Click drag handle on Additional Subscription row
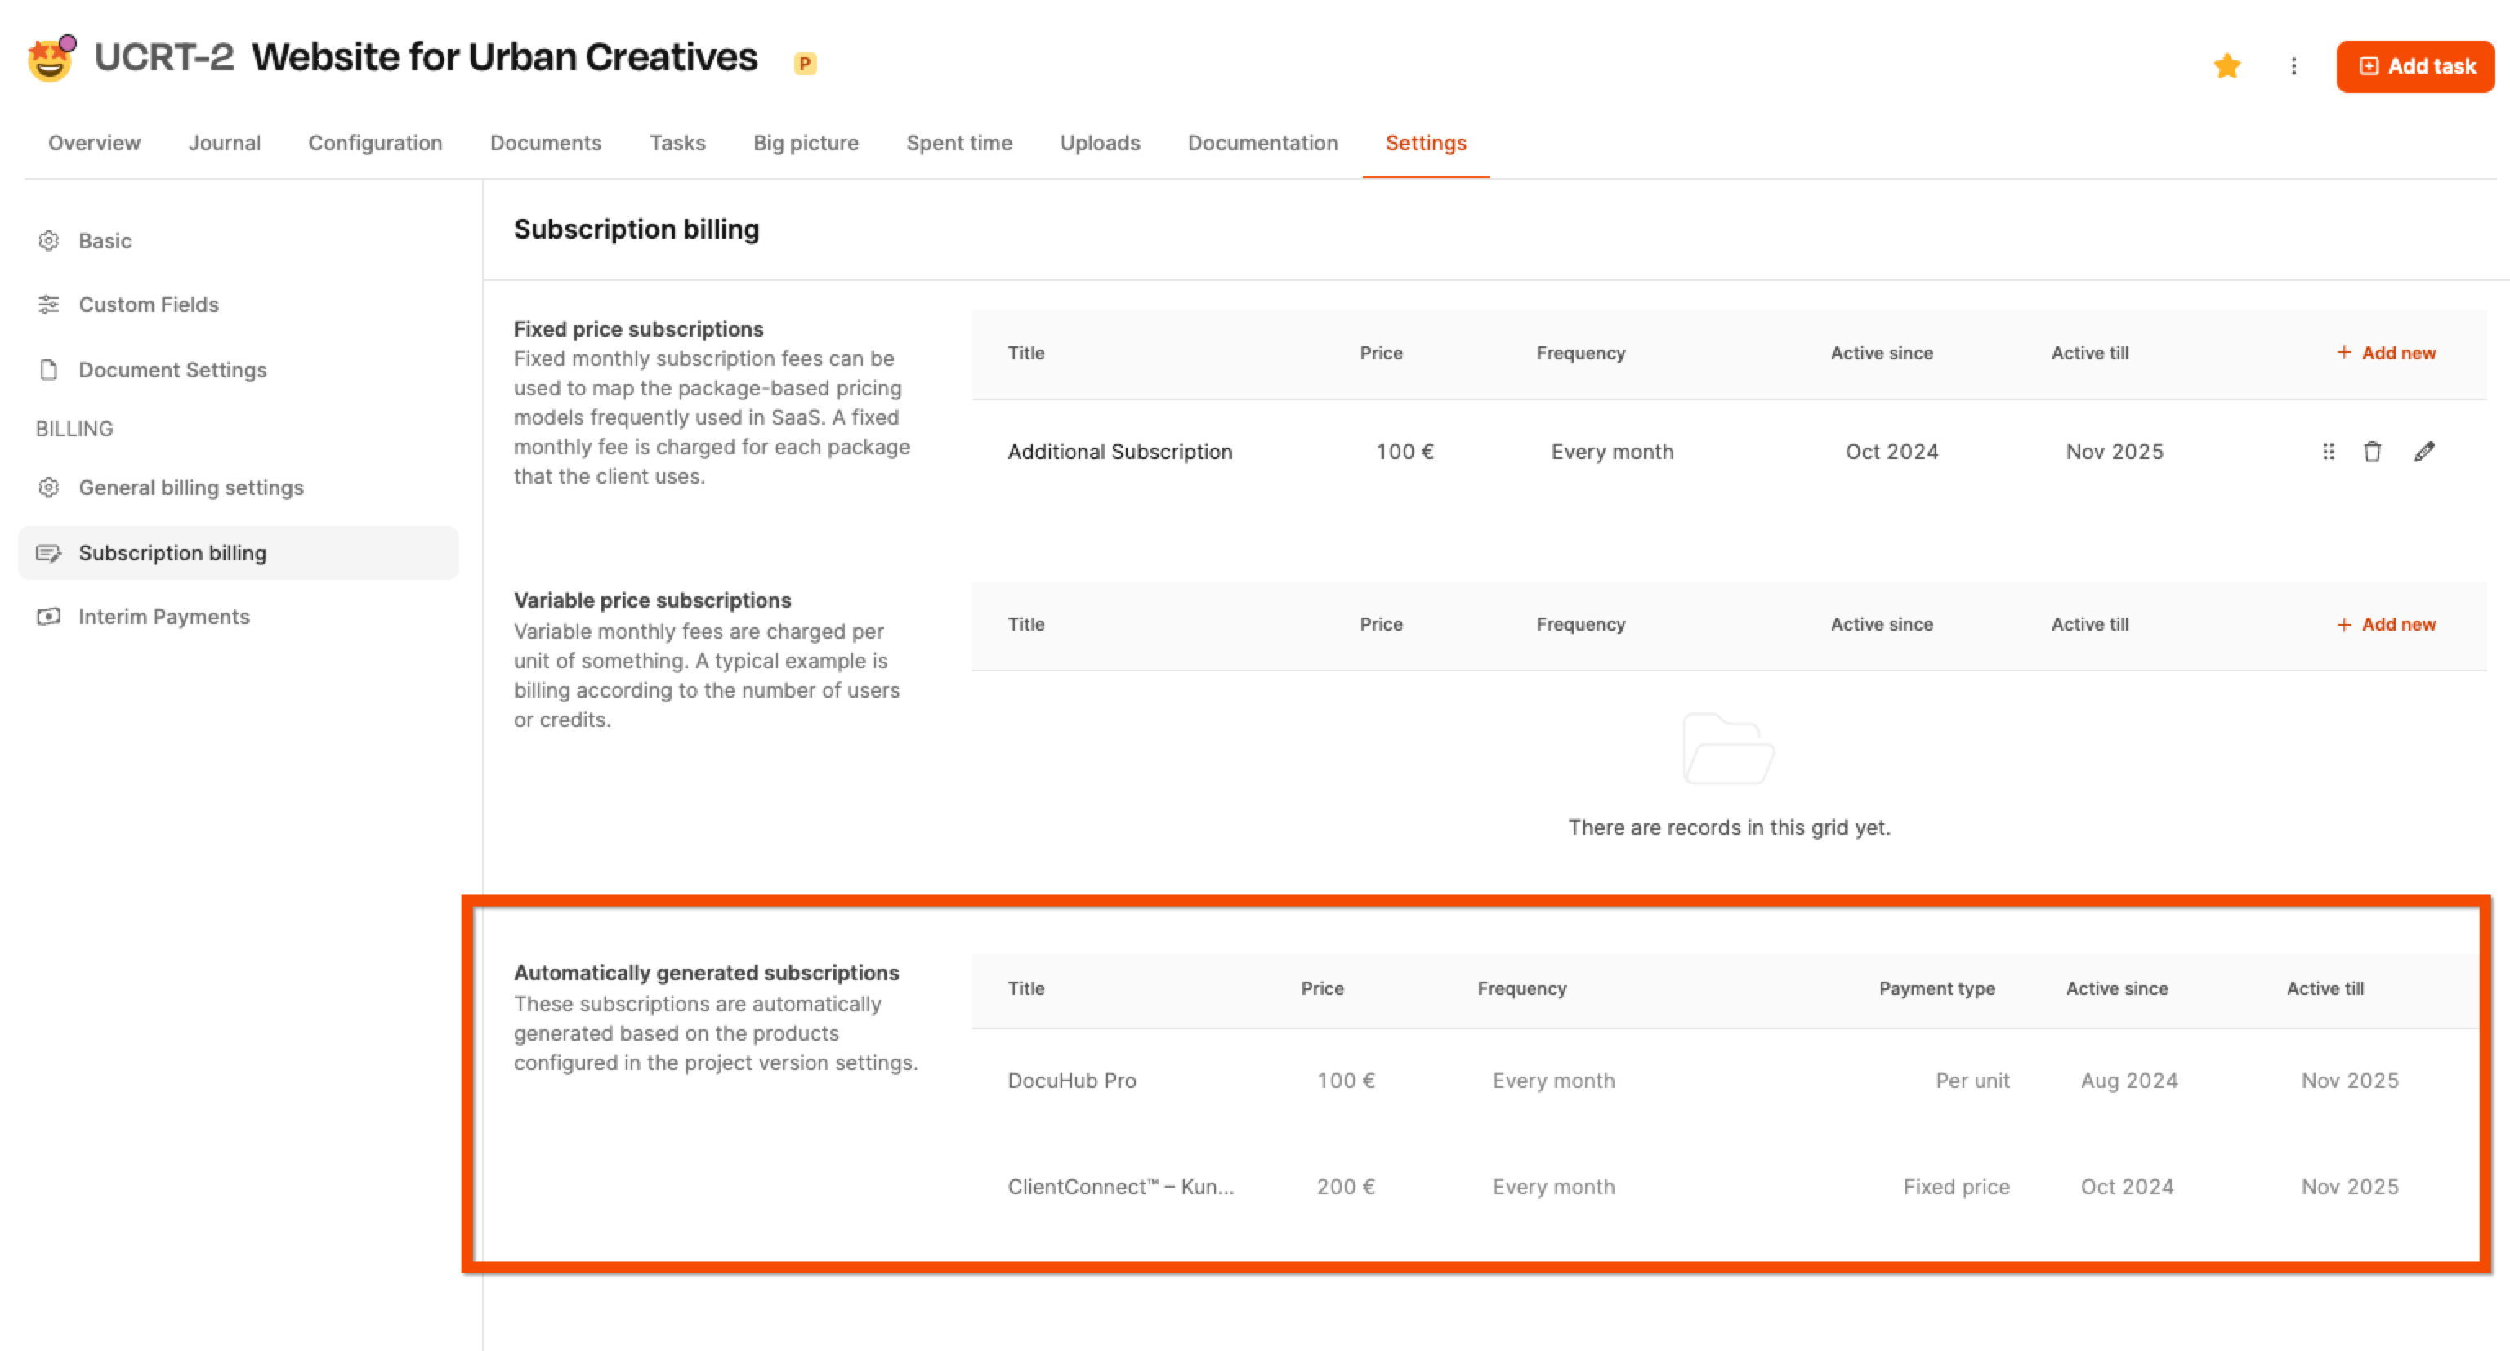 pos(2328,452)
